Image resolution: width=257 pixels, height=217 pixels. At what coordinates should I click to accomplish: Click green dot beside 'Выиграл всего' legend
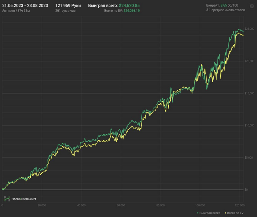(198, 213)
